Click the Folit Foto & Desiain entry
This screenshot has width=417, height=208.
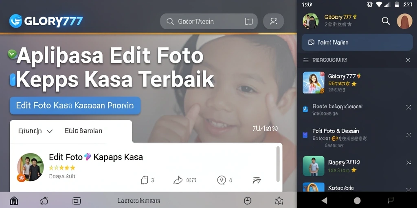(x=336, y=131)
